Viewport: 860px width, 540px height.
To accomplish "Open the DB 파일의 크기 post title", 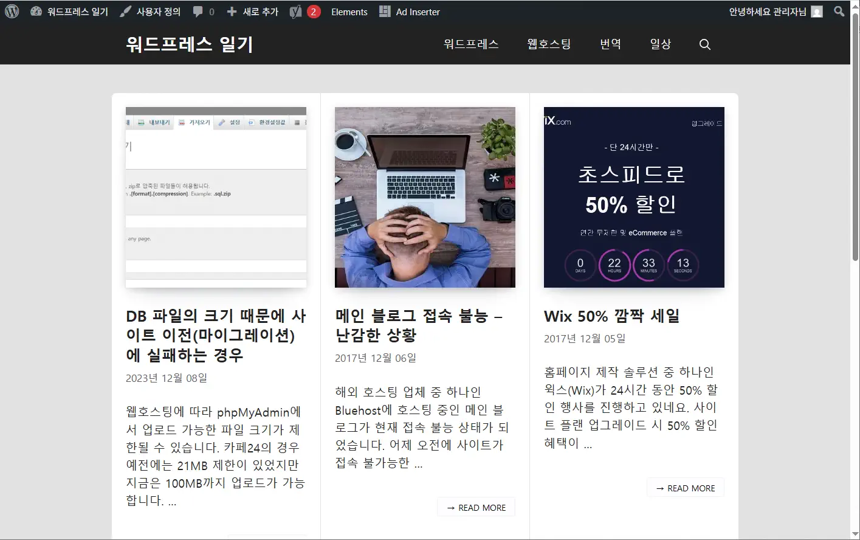I will [x=216, y=335].
